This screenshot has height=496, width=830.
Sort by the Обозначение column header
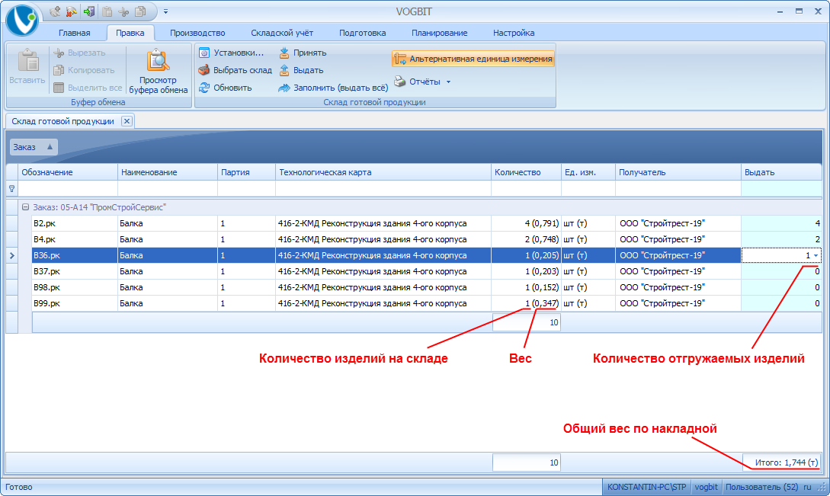coord(68,172)
